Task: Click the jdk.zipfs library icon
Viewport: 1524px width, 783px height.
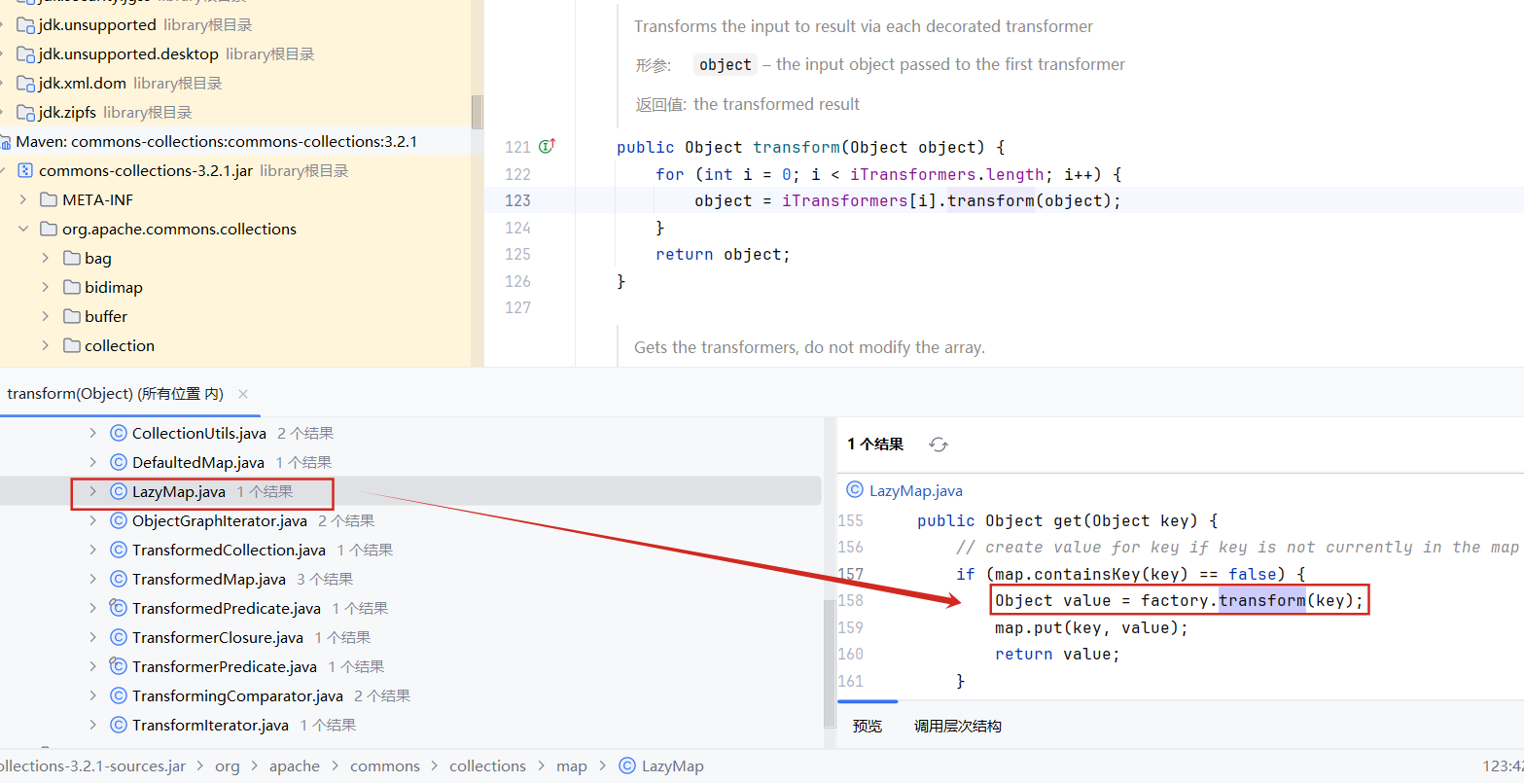Action: 26,112
